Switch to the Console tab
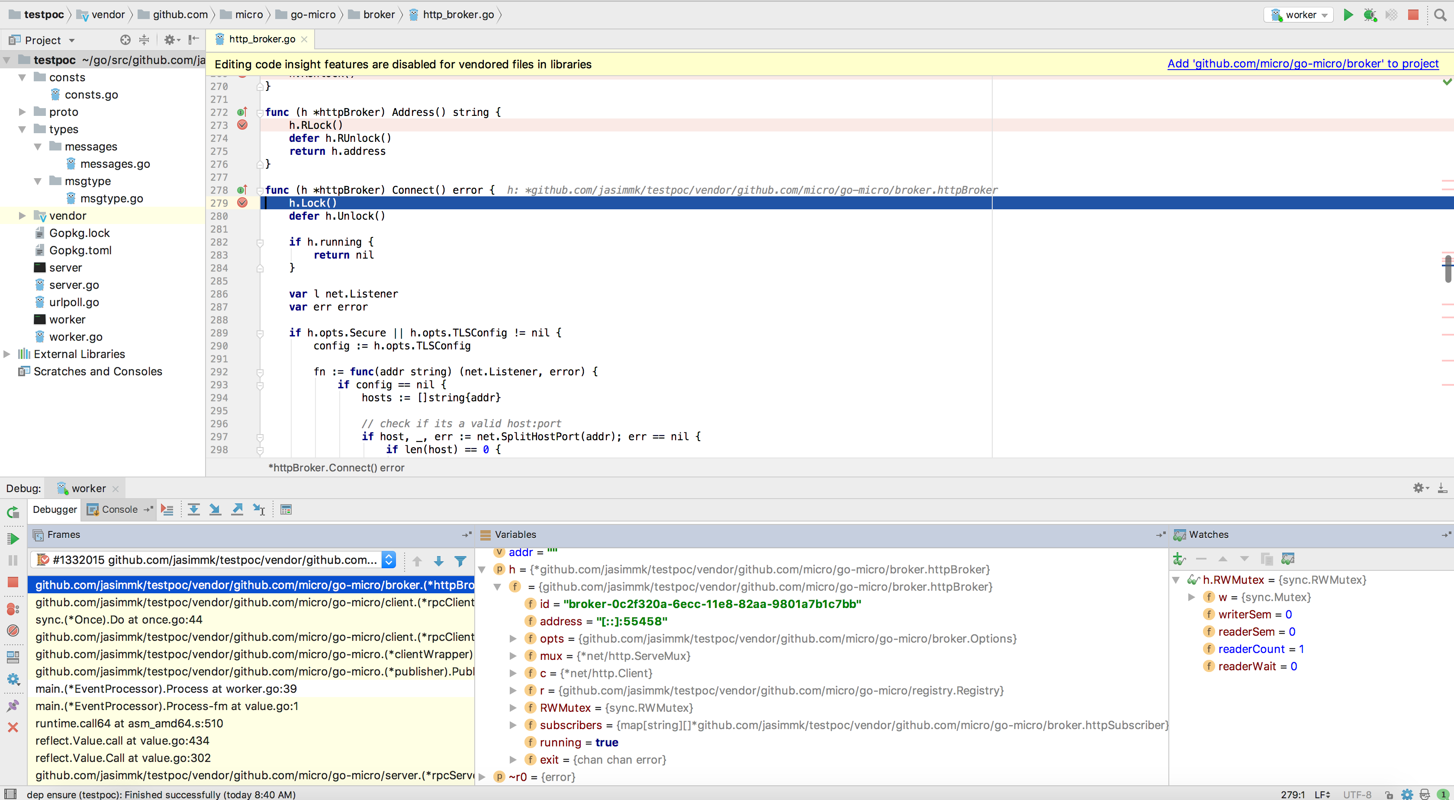Image resolution: width=1454 pixels, height=800 pixels. click(119, 509)
